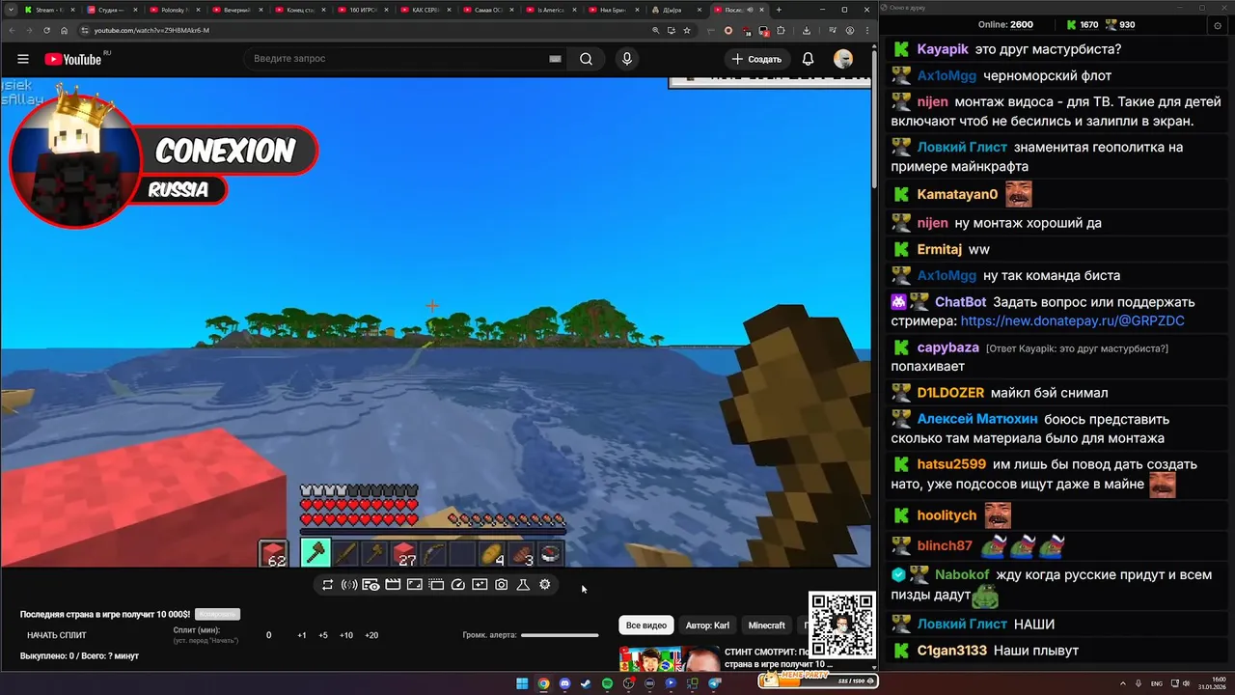Expand the system tray hidden icons chevron
This screenshot has width=1235, height=695.
click(1124, 683)
